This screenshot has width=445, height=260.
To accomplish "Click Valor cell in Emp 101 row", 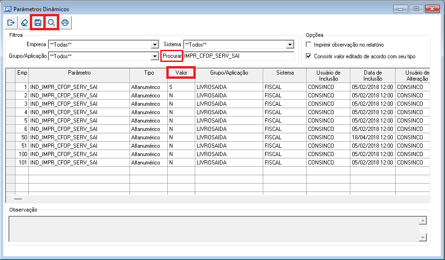I will pos(181,163).
